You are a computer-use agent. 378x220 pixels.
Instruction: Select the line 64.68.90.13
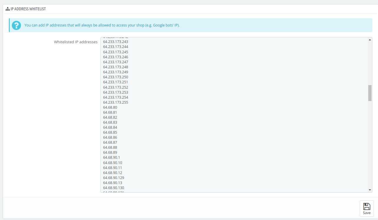coord(113,183)
